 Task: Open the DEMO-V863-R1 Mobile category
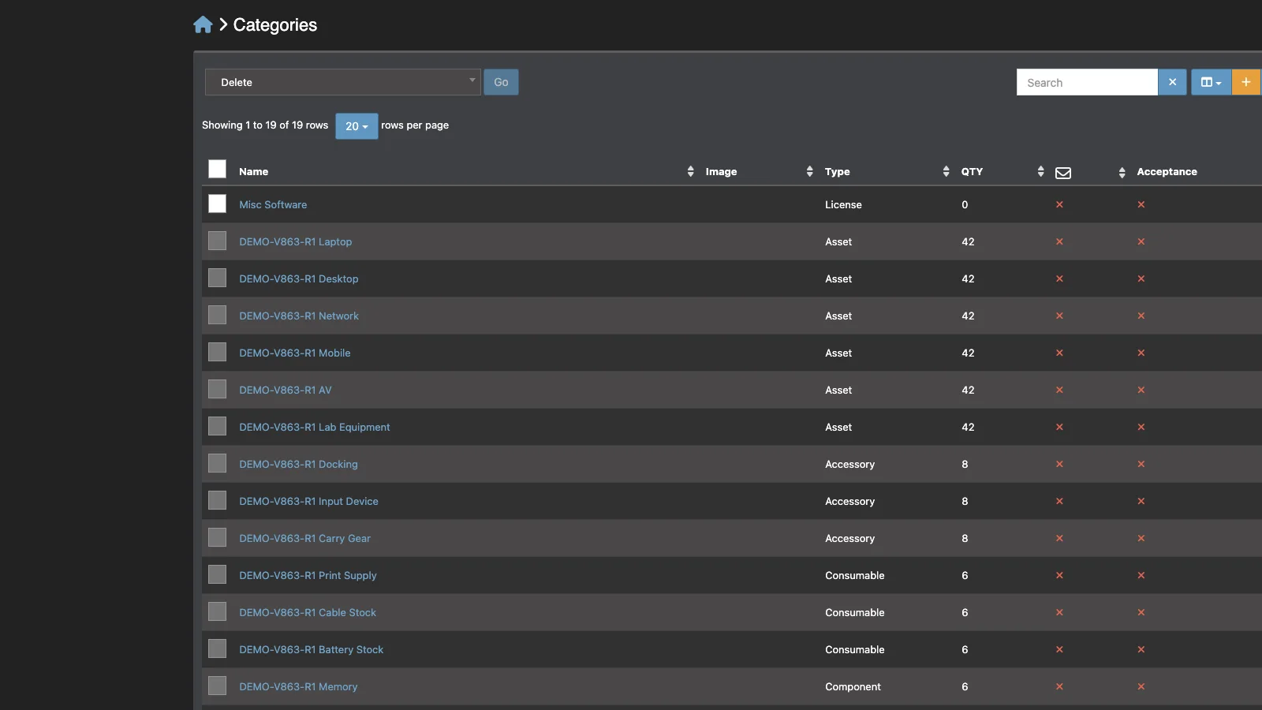tap(294, 353)
